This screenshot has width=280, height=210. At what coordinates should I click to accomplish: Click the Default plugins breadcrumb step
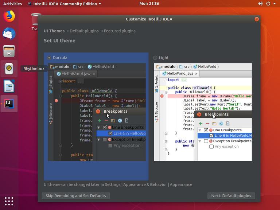pyautogui.click(x=84, y=31)
